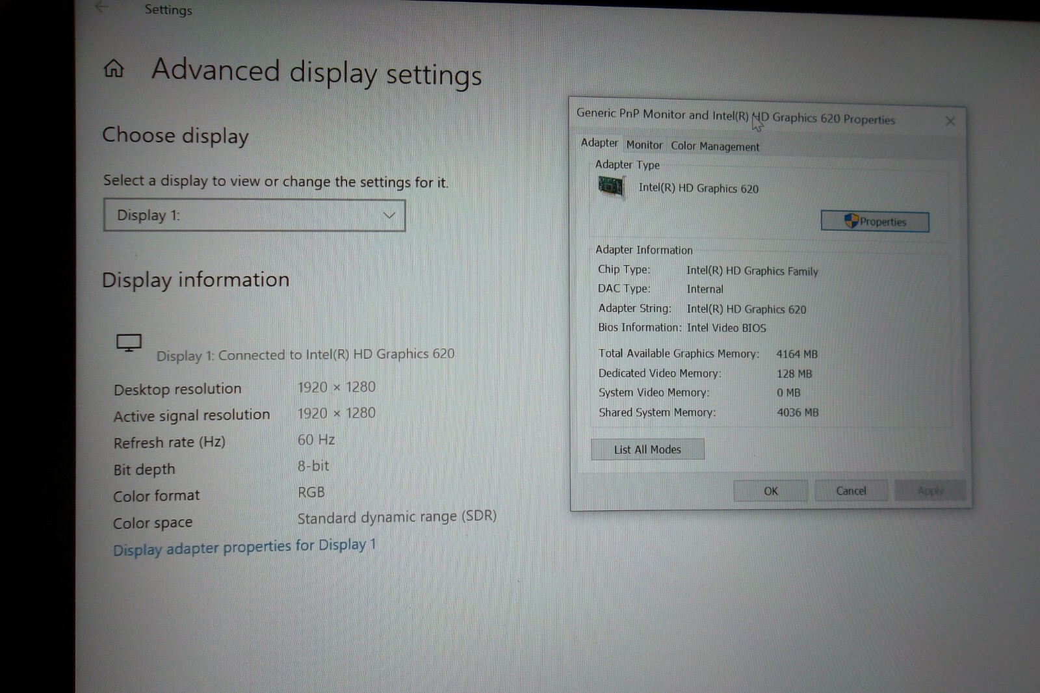Switch to the Adapter tab
This screenshot has height=693, width=1040.
pos(599,143)
